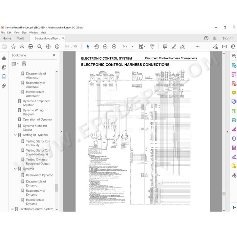
Task: Open the Window menu
Action: 34,33
